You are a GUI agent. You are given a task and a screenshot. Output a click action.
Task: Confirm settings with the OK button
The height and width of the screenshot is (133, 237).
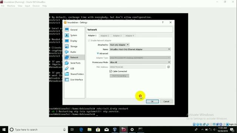pos(152,102)
